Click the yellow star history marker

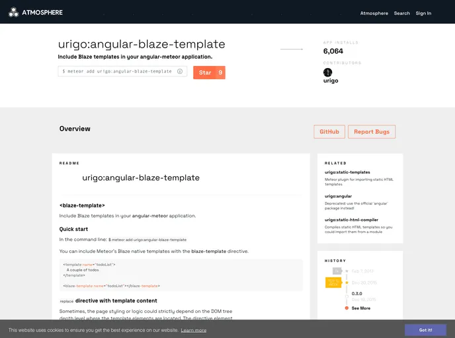pyautogui.click(x=347, y=283)
